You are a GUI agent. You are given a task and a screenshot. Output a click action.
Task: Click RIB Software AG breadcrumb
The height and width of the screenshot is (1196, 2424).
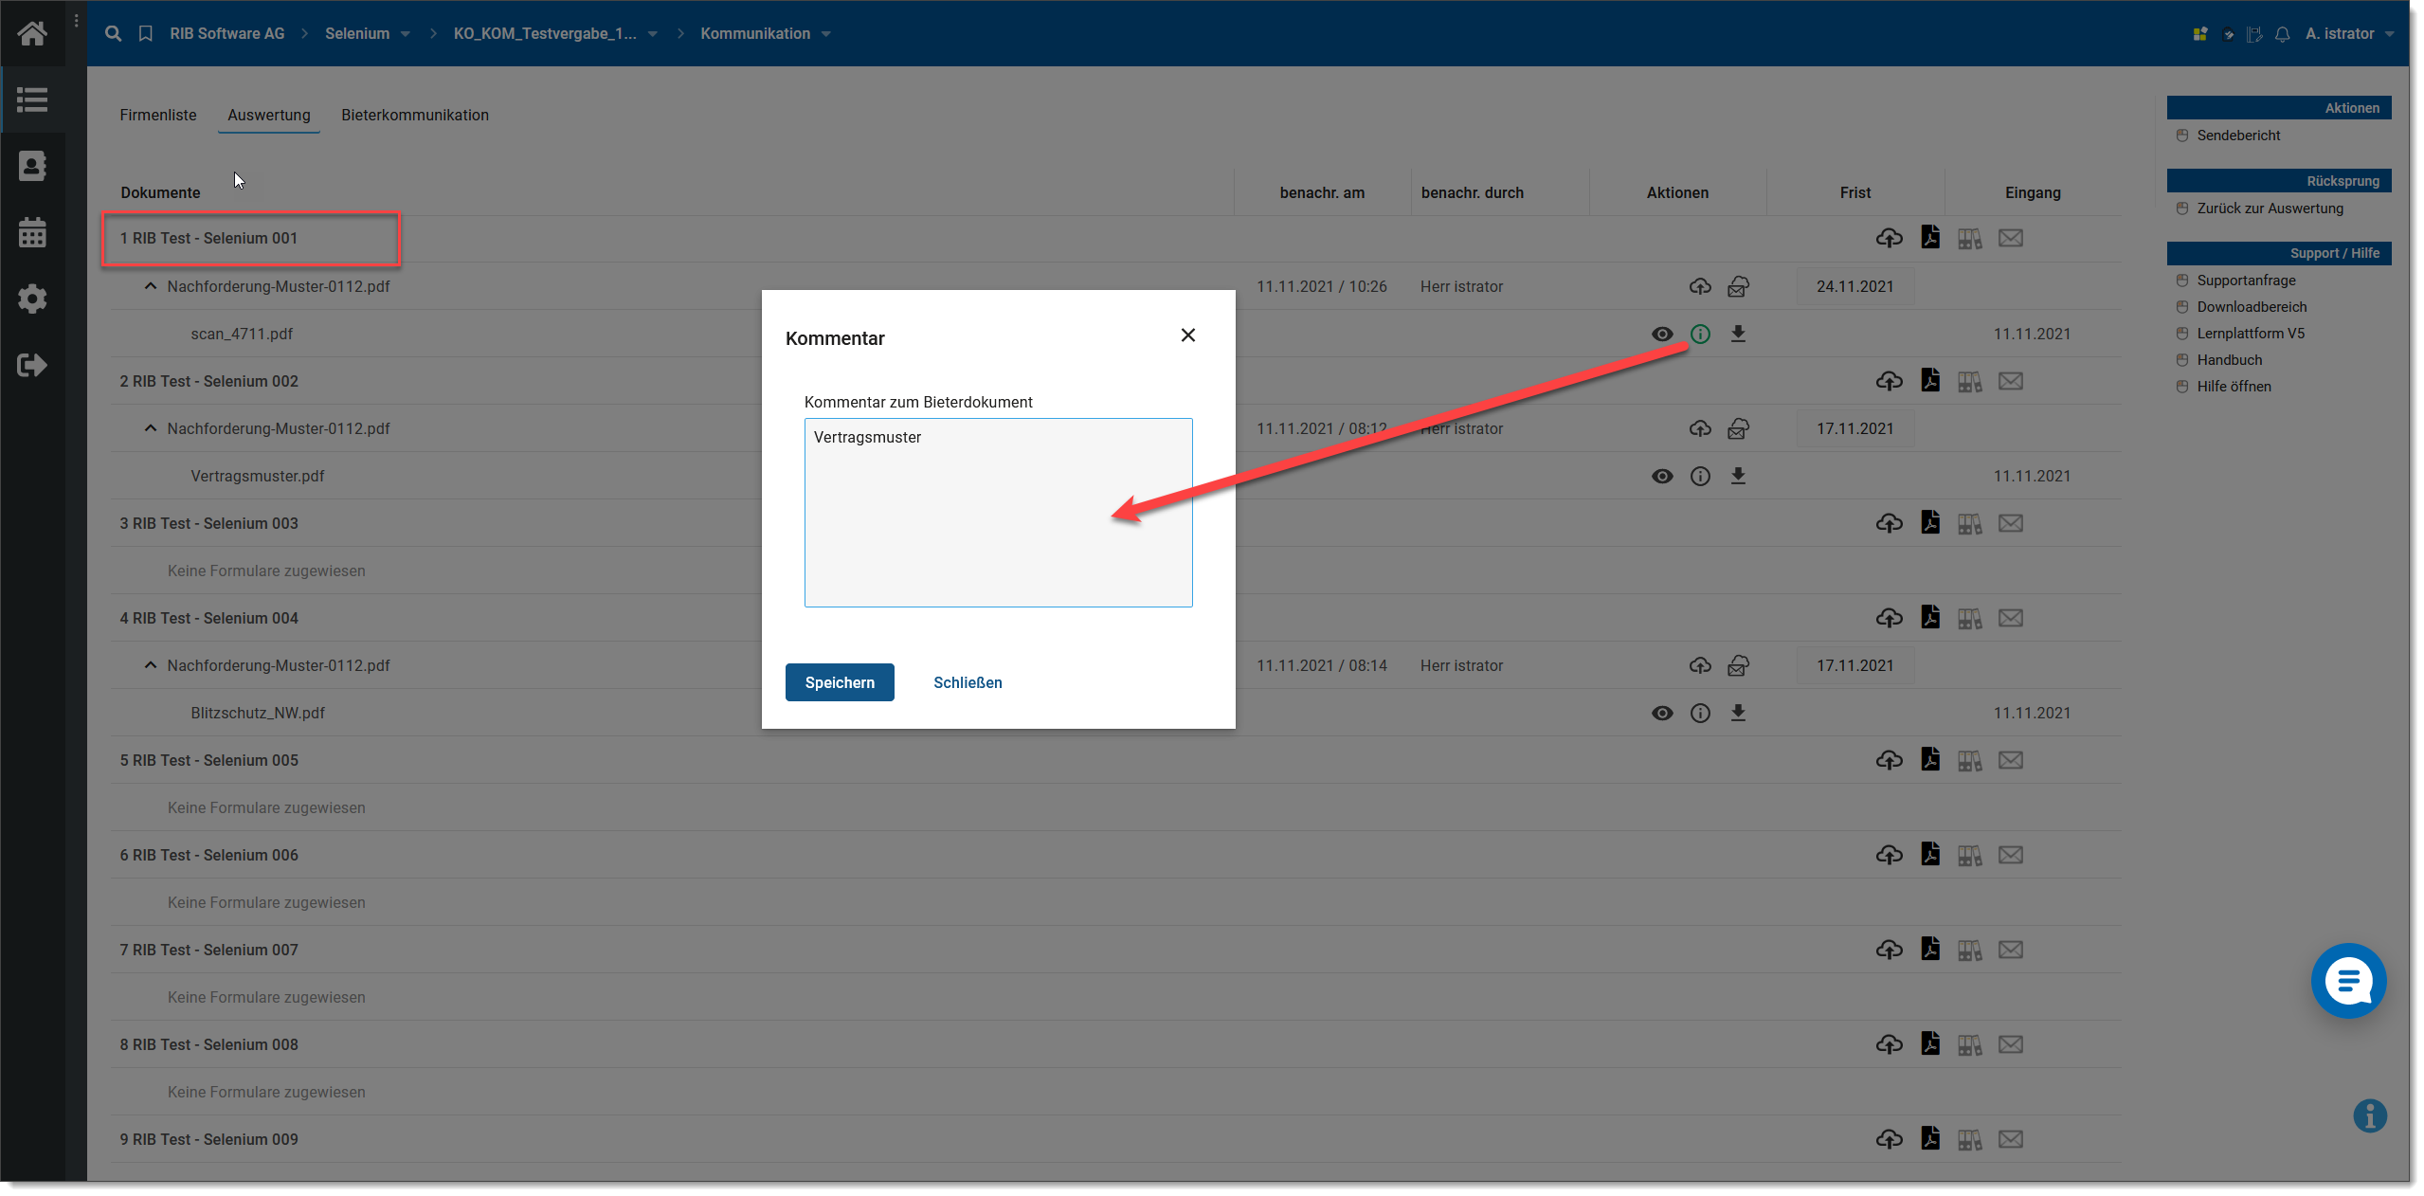tap(226, 33)
